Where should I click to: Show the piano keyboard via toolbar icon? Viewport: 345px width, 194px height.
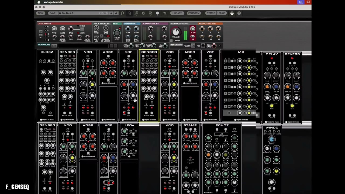[232, 13]
